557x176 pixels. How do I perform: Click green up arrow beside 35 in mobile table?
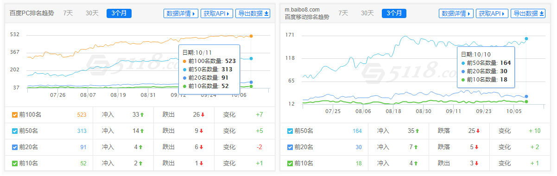(x=417, y=131)
